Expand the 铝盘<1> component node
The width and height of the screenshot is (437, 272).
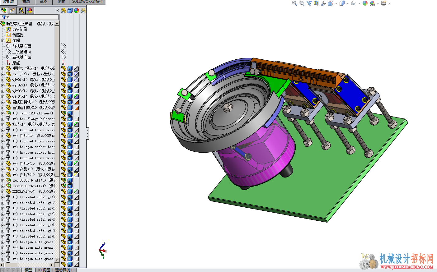pos(3,68)
